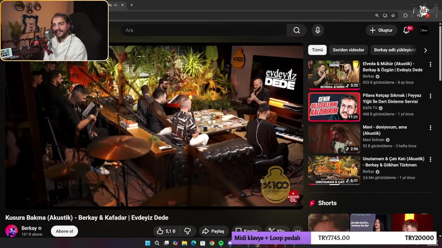
Task: Open options for Mavi - deniyorum video
Action: point(430,128)
